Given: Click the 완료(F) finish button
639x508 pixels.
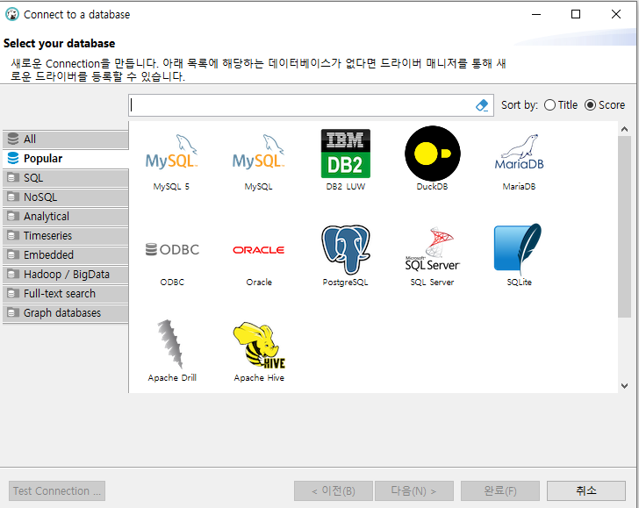Looking at the screenshot, I should click(500, 490).
